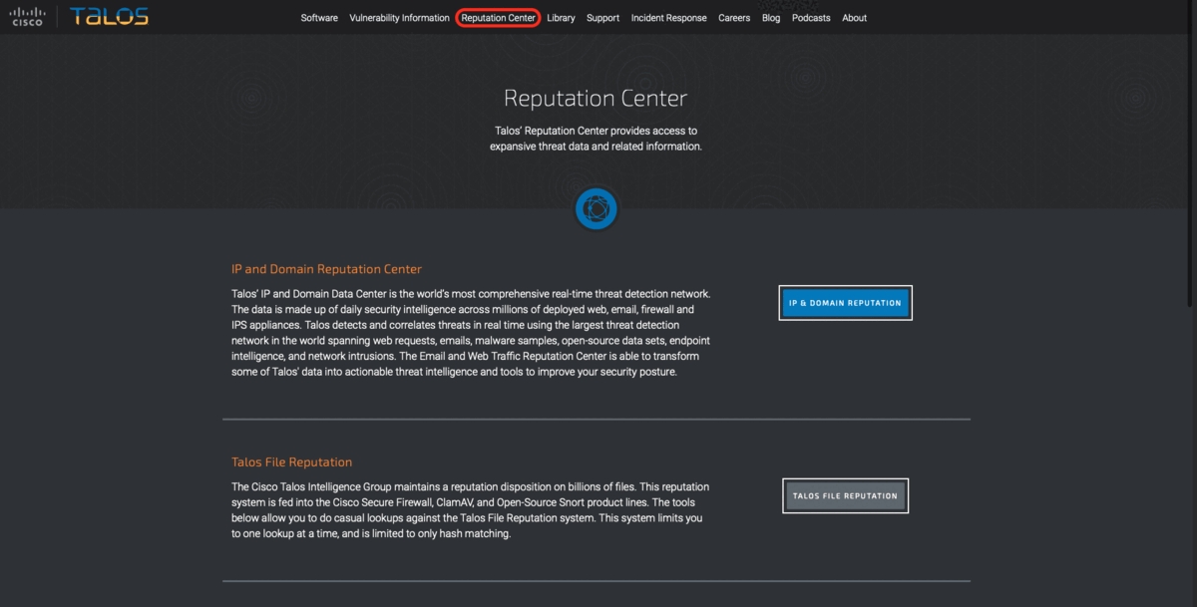Click the blue globe circle icon
Screen dimensions: 1197x607
coord(597,209)
